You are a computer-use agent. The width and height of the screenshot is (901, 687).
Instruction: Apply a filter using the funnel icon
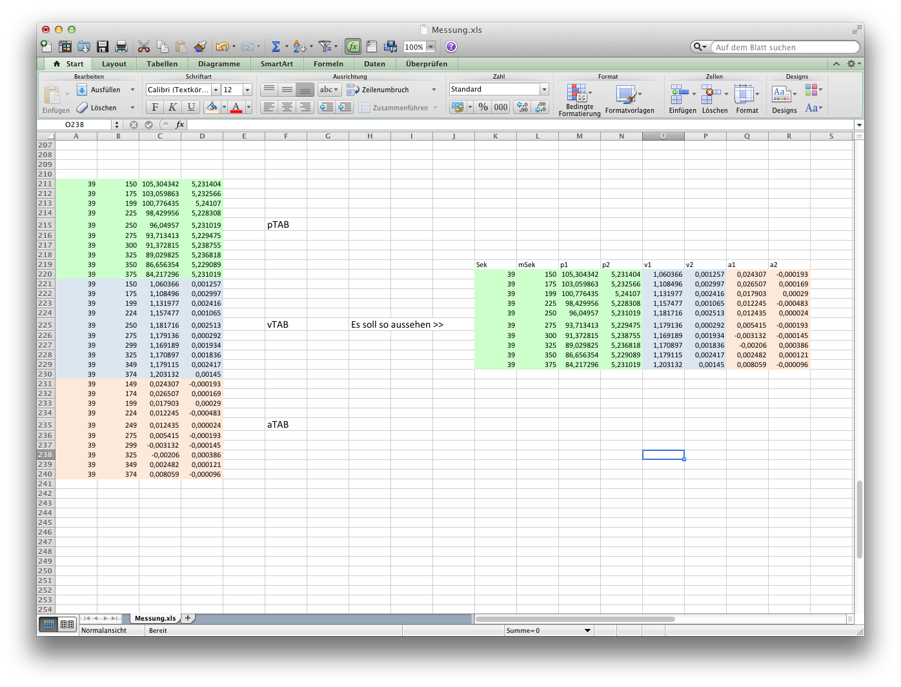[325, 46]
